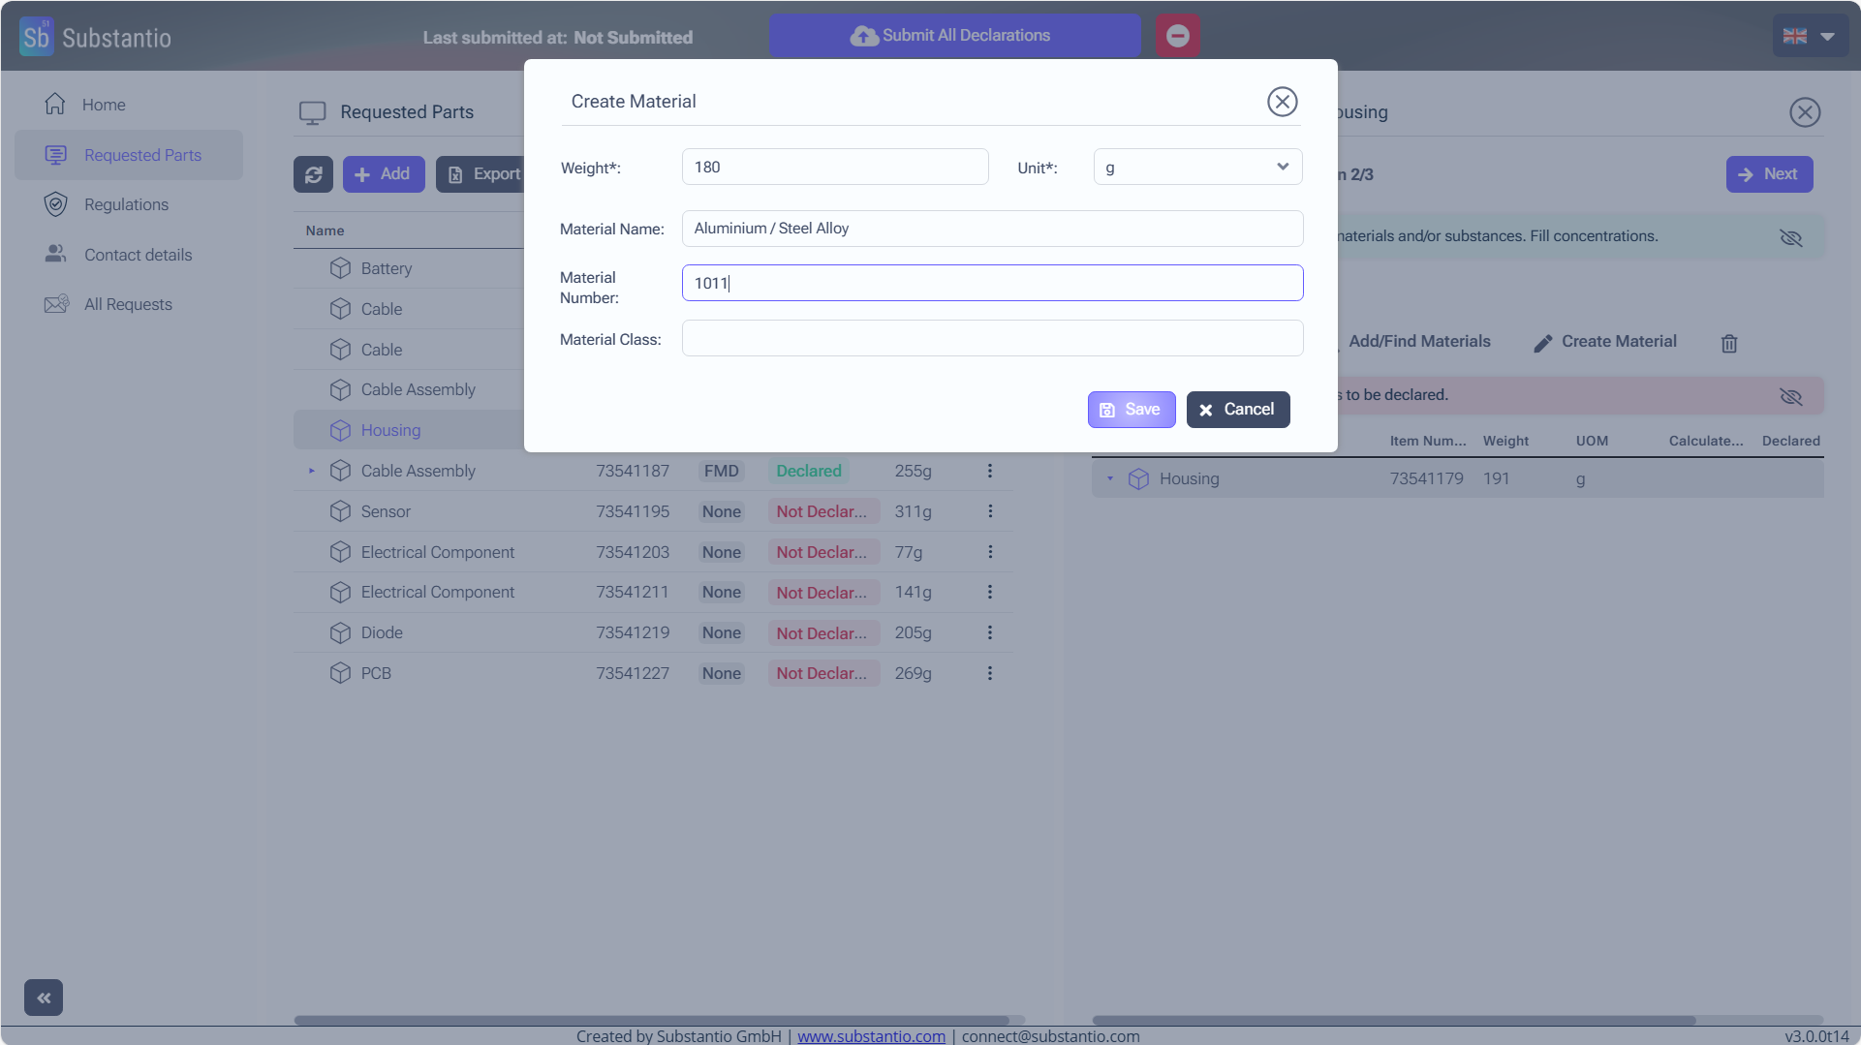
Task: Click the Substantio logo icon
Action: [36, 37]
